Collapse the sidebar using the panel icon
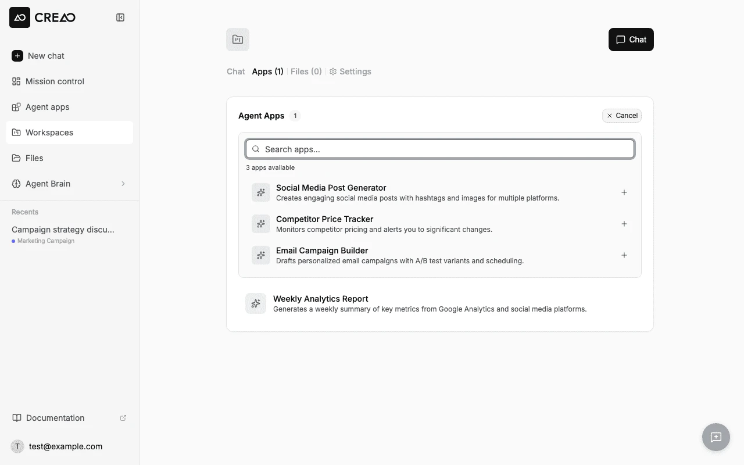This screenshot has width=744, height=465. [120, 17]
